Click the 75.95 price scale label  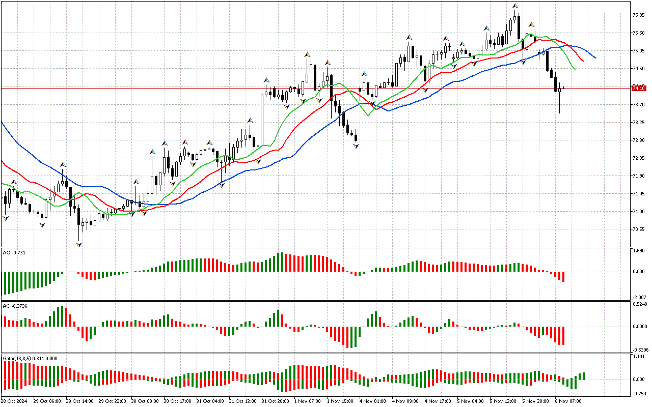click(x=638, y=15)
